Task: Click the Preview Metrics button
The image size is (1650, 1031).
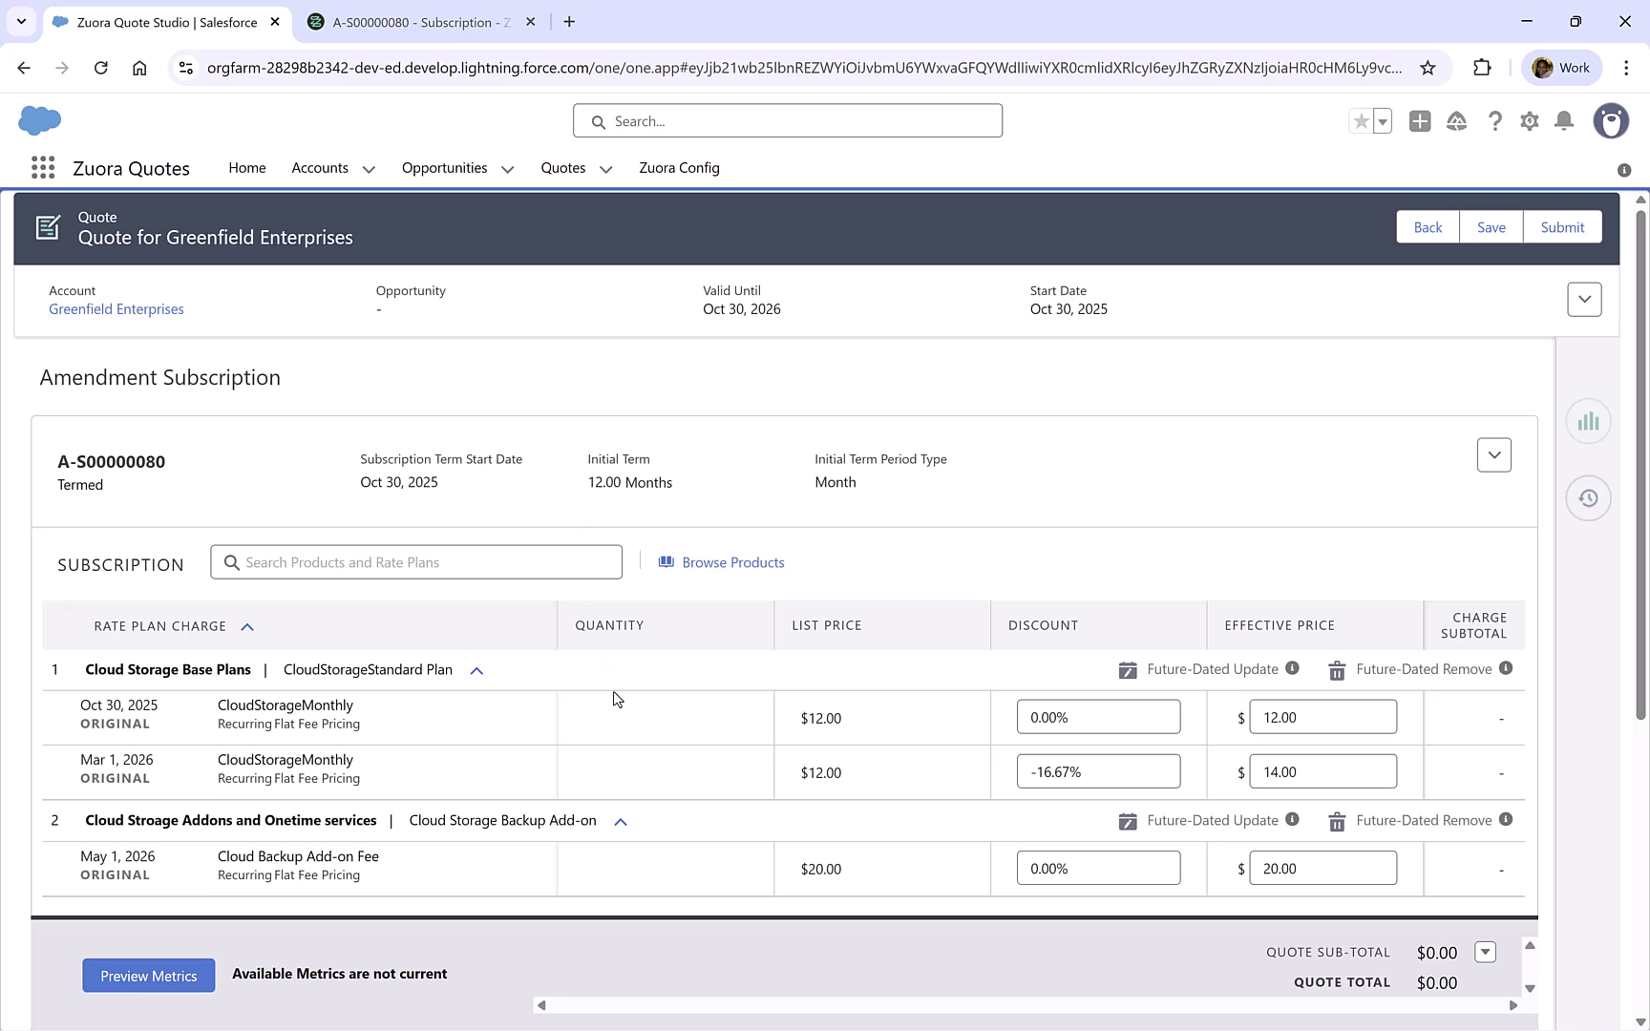Action: pos(148,975)
